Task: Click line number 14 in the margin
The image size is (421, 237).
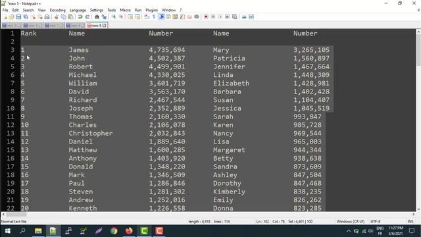Action: coord(11,142)
